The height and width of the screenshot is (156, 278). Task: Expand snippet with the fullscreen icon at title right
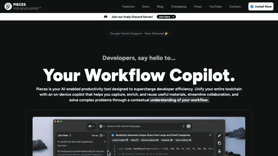[x=210, y=135]
